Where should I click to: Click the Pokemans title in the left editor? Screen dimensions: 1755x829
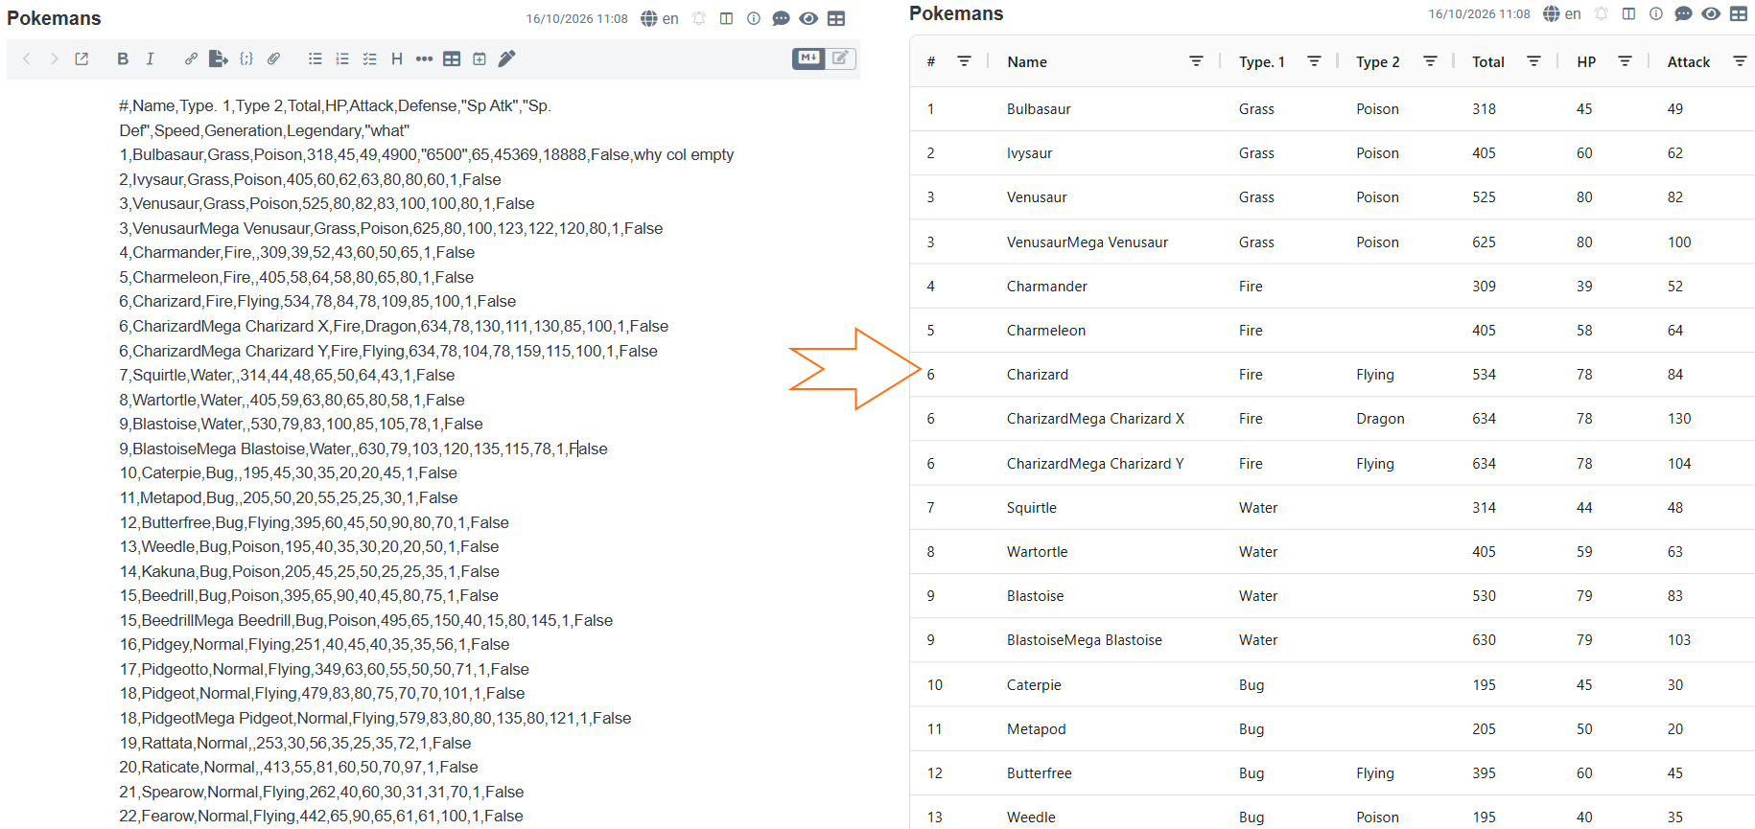click(x=54, y=18)
